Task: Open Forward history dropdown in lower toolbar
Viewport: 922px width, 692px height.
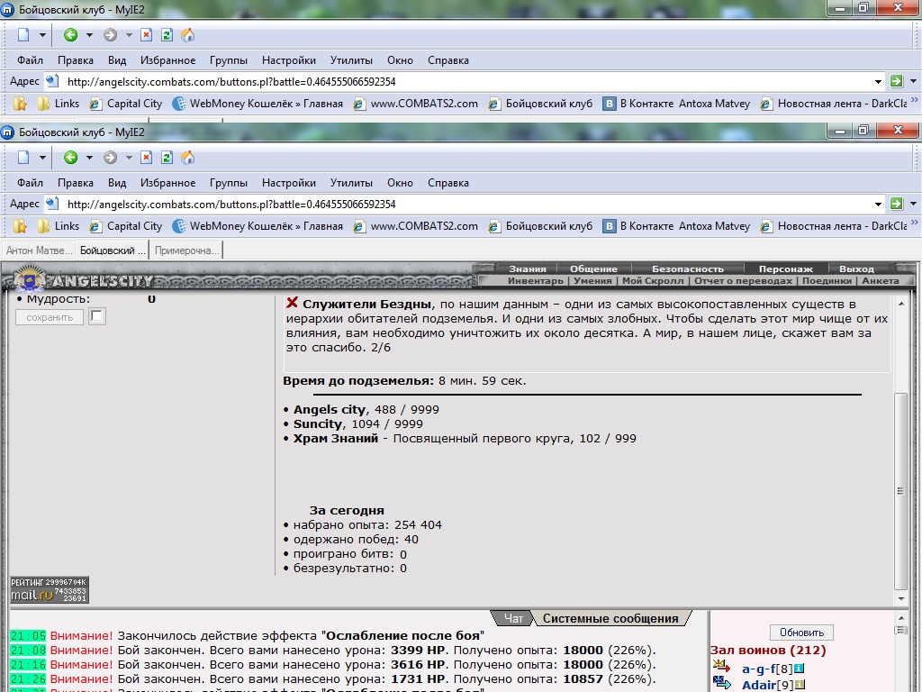Action: tap(129, 158)
